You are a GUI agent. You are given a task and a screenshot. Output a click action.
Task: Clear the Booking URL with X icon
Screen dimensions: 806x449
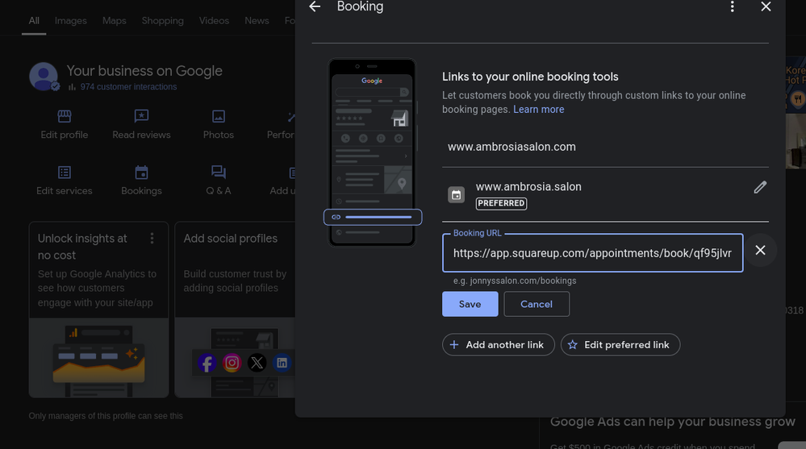coord(759,250)
